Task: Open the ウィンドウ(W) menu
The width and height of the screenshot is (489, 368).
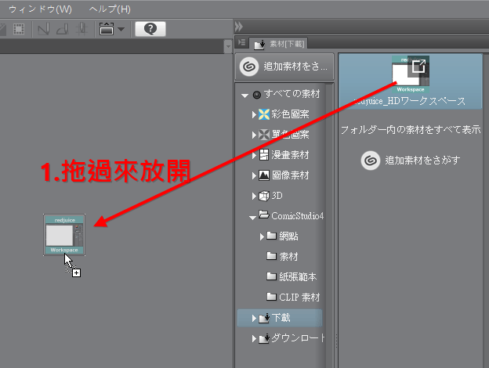Action: pos(39,9)
